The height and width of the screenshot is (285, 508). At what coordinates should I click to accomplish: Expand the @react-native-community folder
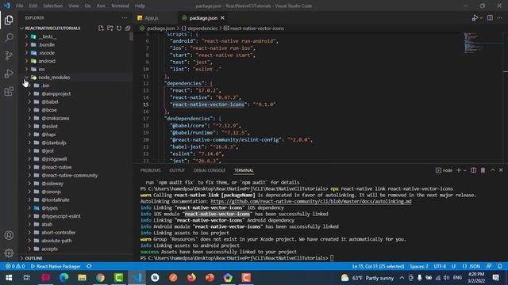29,175
